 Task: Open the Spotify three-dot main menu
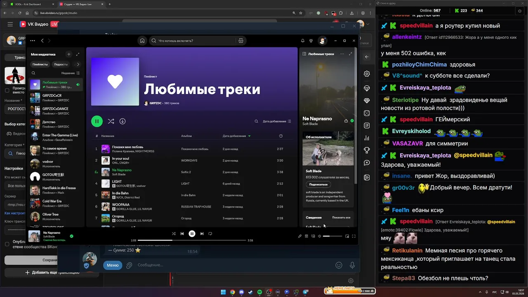[33, 41]
